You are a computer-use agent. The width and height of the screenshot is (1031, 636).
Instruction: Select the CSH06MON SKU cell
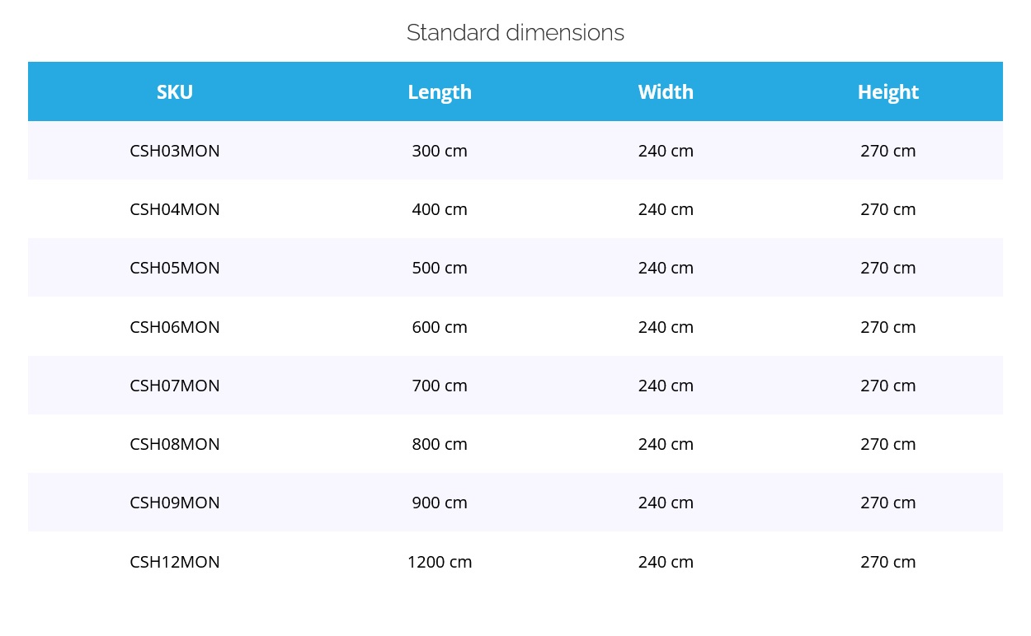[175, 327]
